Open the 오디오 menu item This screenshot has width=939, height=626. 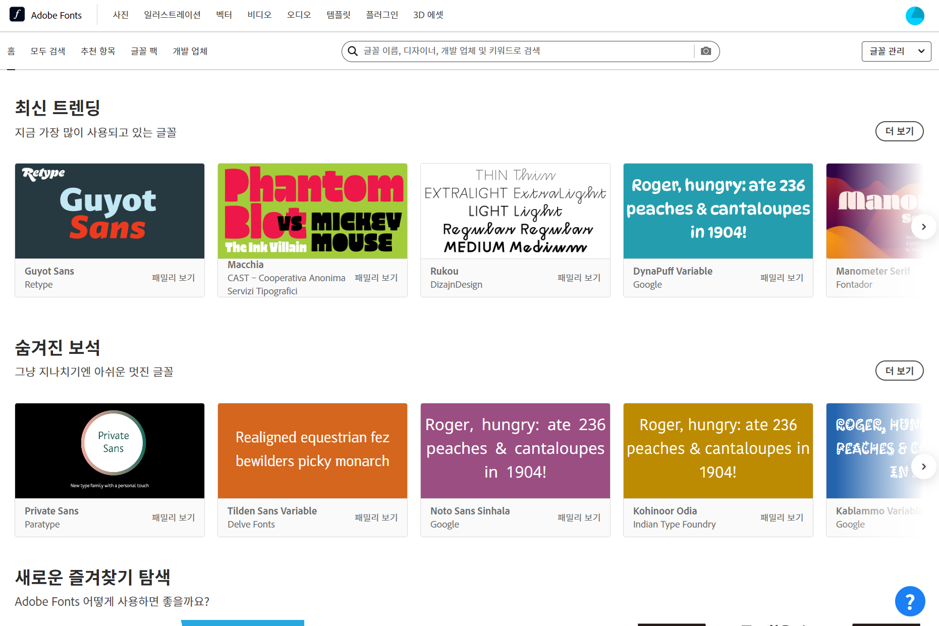(x=299, y=15)
